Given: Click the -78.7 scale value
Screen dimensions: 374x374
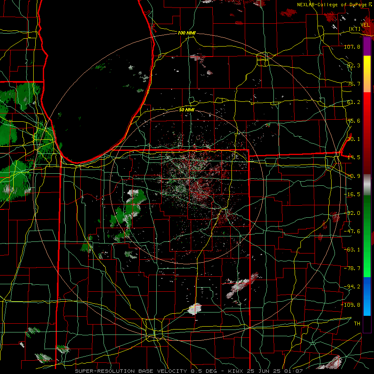Looking at the screenshot, I should pyautogui.click(x=352, y=268).
